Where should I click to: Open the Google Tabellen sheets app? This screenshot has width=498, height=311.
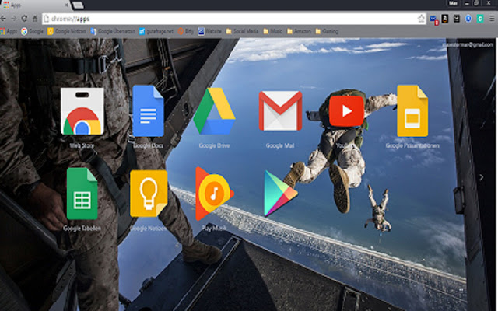point(82,194)
